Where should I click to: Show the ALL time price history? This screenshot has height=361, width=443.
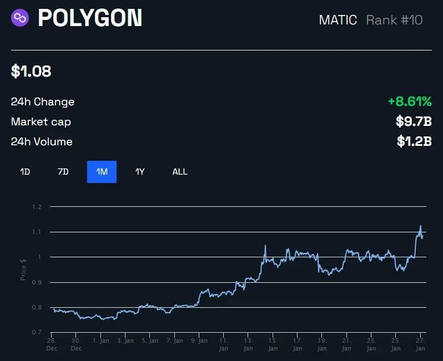(x=180, y=171)
